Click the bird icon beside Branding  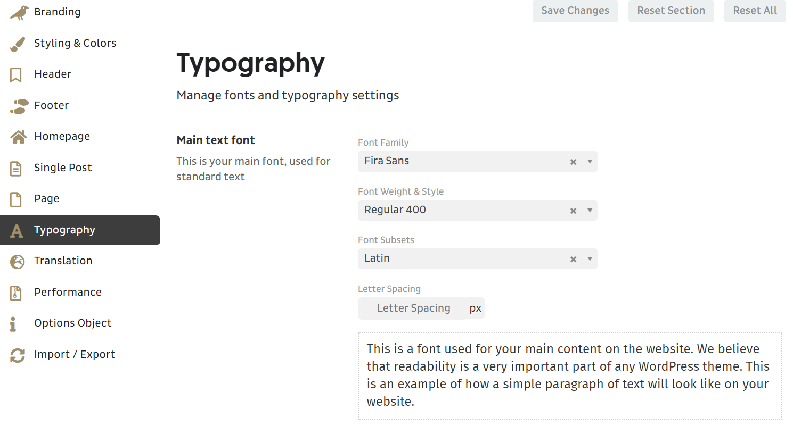19,13
